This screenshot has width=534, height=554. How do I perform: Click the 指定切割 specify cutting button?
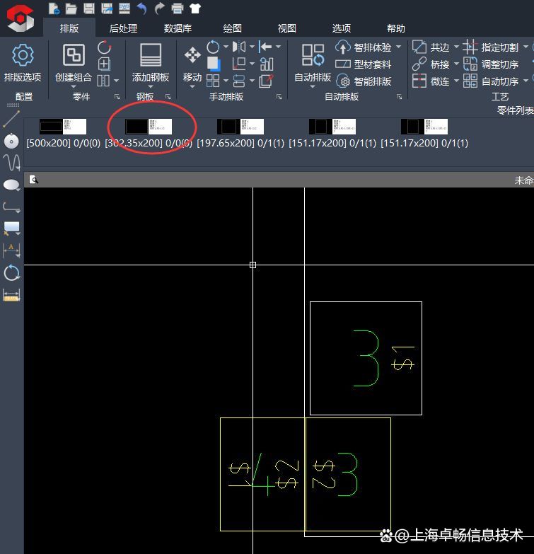(x=491, y=47)
